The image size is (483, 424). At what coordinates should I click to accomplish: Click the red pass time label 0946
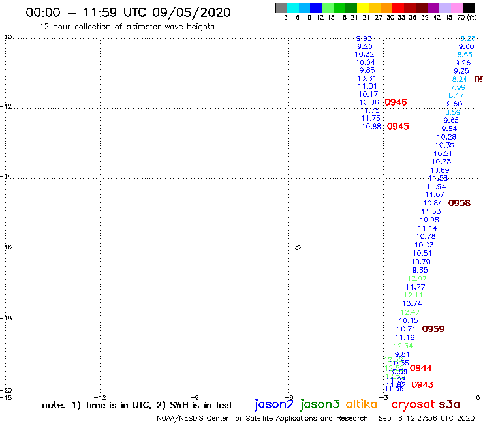[x=396, y=102]
